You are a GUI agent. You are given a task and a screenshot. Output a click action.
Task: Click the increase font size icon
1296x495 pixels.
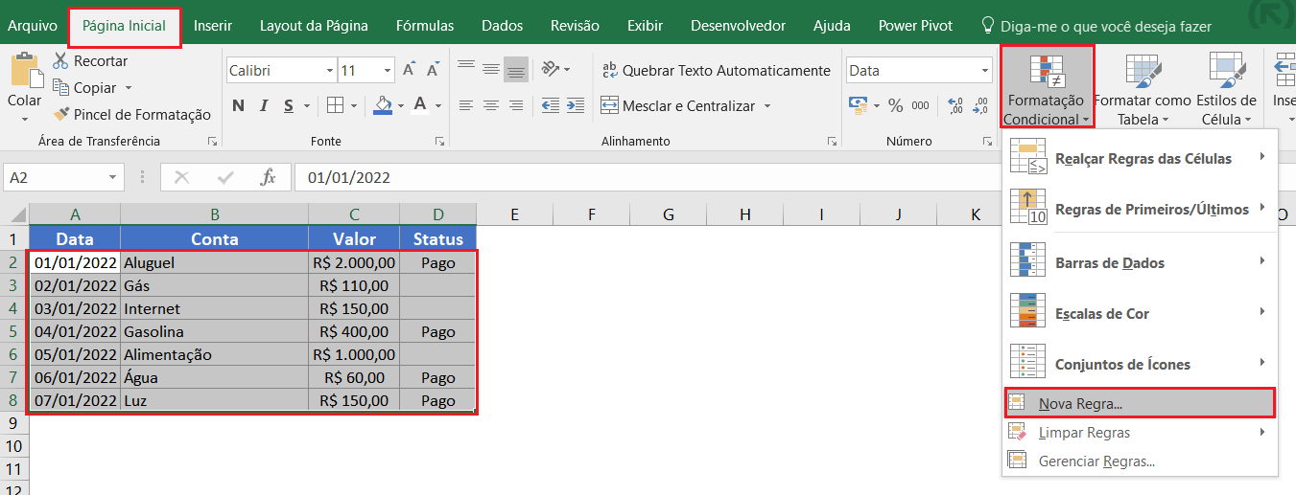pyautogui.click(x=410, y=70)
